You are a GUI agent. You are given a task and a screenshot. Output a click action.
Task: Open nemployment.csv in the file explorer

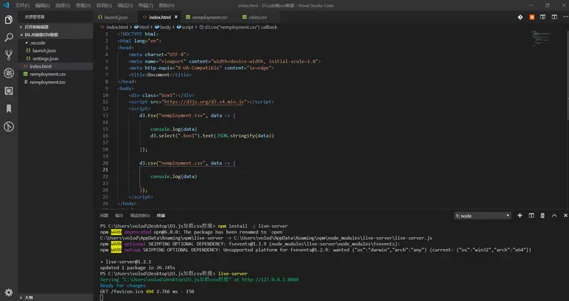coord(55,75)
